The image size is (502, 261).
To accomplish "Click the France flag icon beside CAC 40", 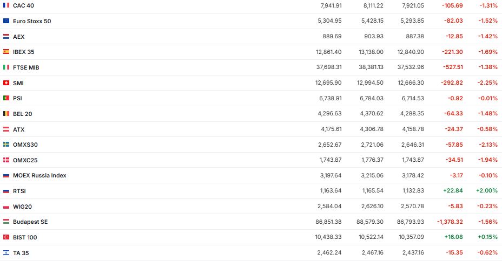I will [6, 5].
